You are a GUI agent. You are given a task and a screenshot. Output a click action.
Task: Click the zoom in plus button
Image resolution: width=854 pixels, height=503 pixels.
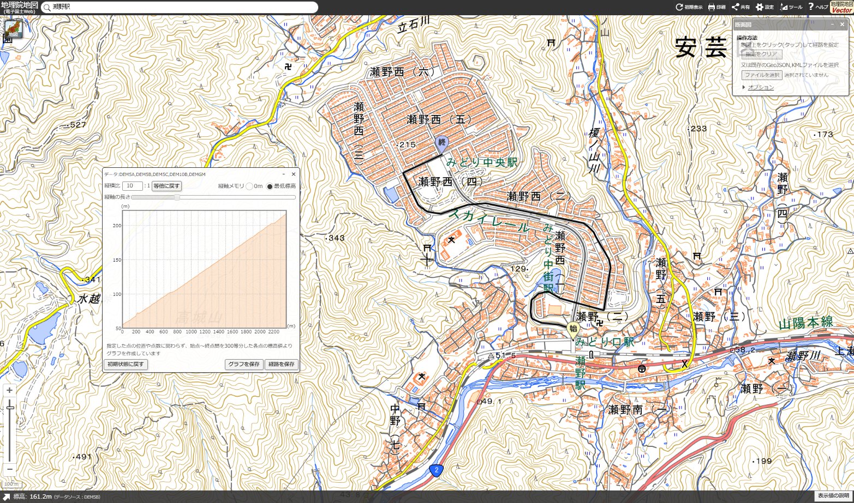[x=9, y=390]
